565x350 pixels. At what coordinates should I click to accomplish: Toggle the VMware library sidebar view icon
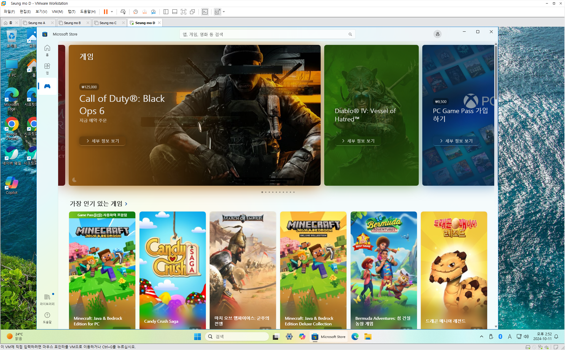166,12
